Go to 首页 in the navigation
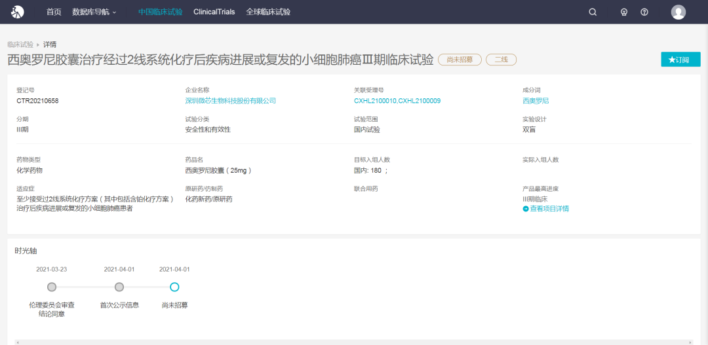708x345 pixels. coord(54,12)
